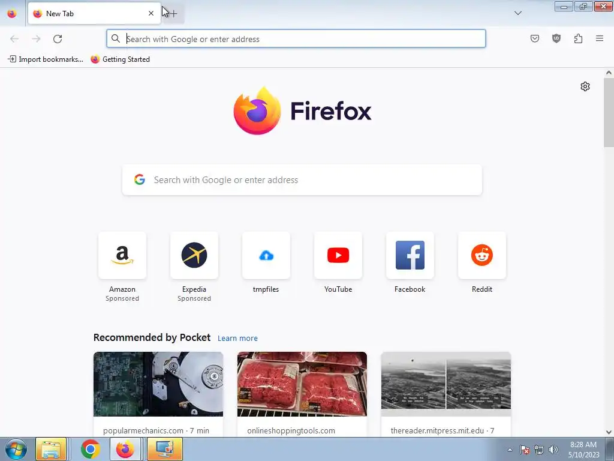Open the volume speaker tray icon
The image size is (614, 461).
click(553, 450)
